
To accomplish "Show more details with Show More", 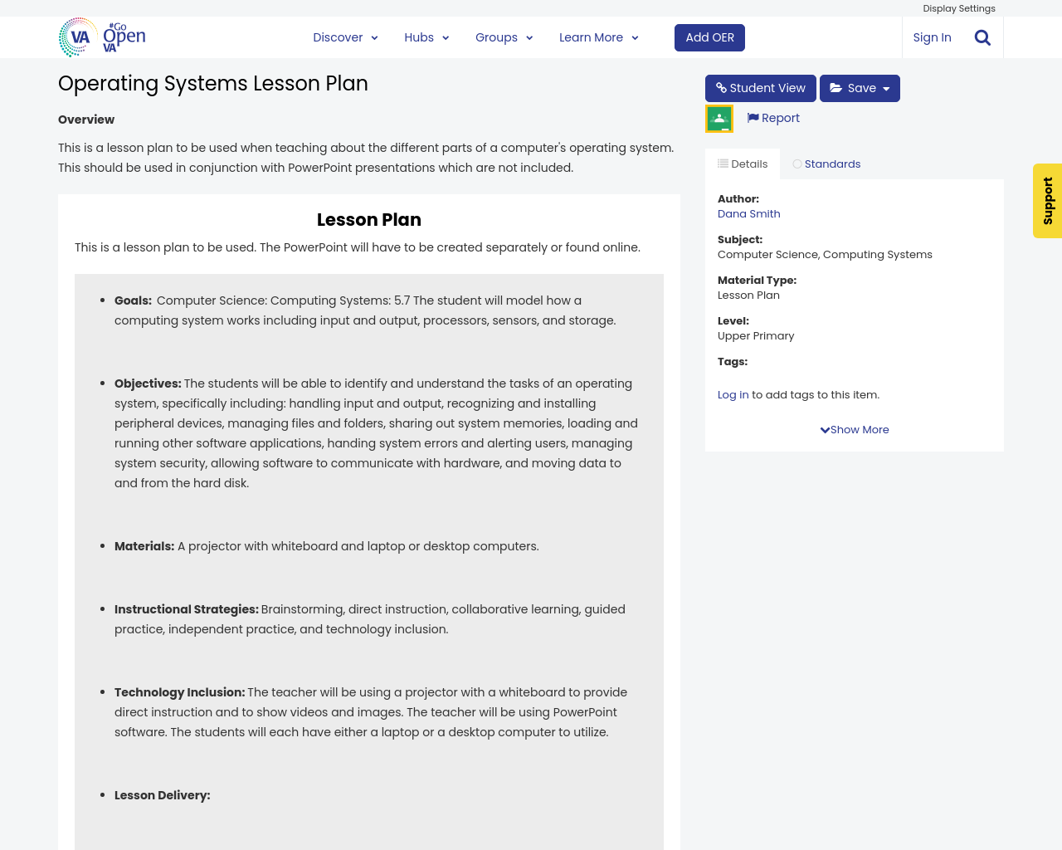I will coord(854,429).
